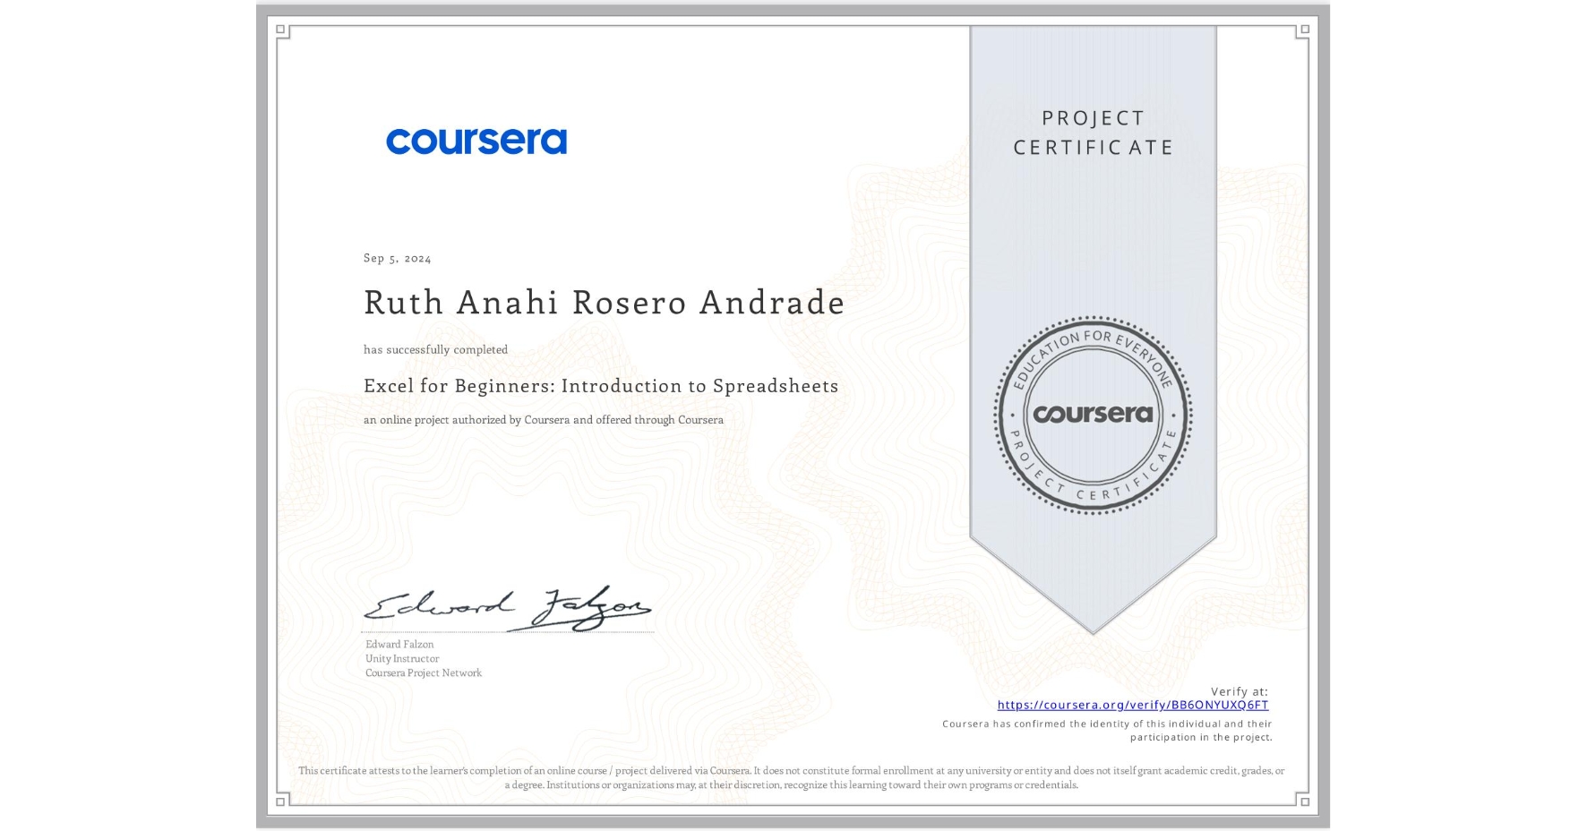Image resolution: width=1587 pixels, height=831 pixels.
Task: Click the handwritten Edward Falzon signature
Action: click(507, 608)
